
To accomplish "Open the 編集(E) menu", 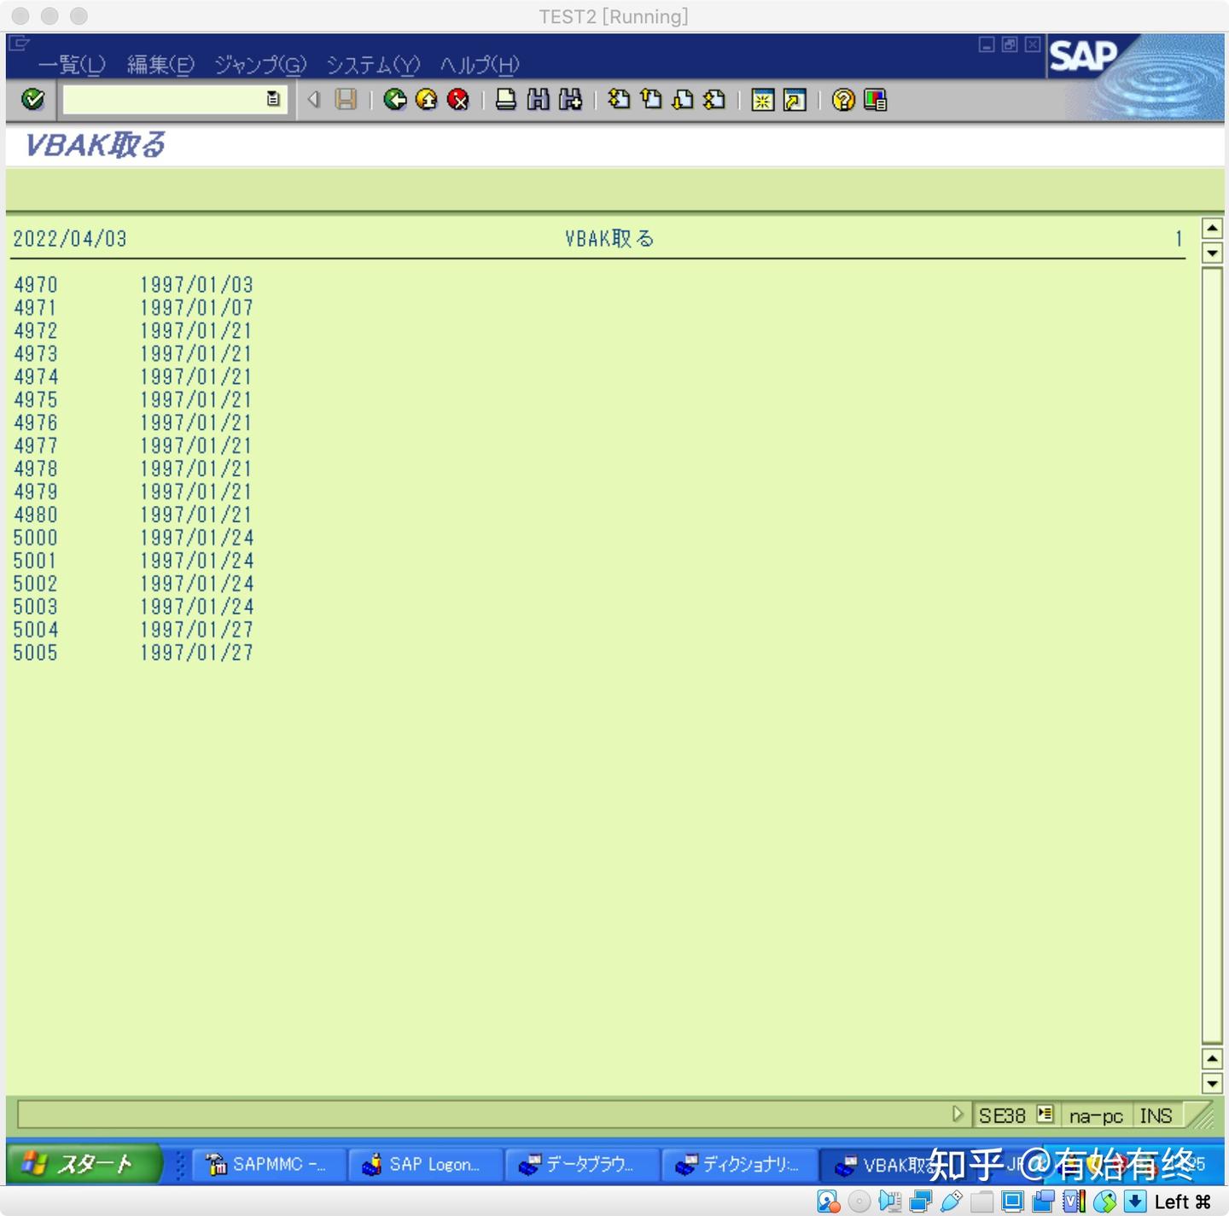I will [160, 65].
